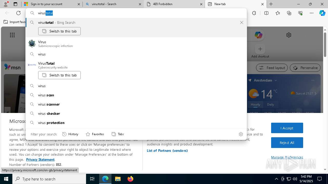Image resolution: width=328 pixels, height=184 pixels.
Task: Open Favorites star icon in toolbar
Action: (278, 13)
